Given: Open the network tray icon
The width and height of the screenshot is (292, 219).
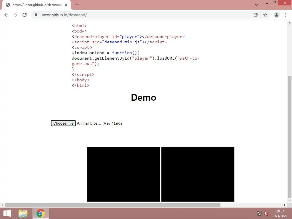Looking at the screenshot, I should (x=259, y=213).
